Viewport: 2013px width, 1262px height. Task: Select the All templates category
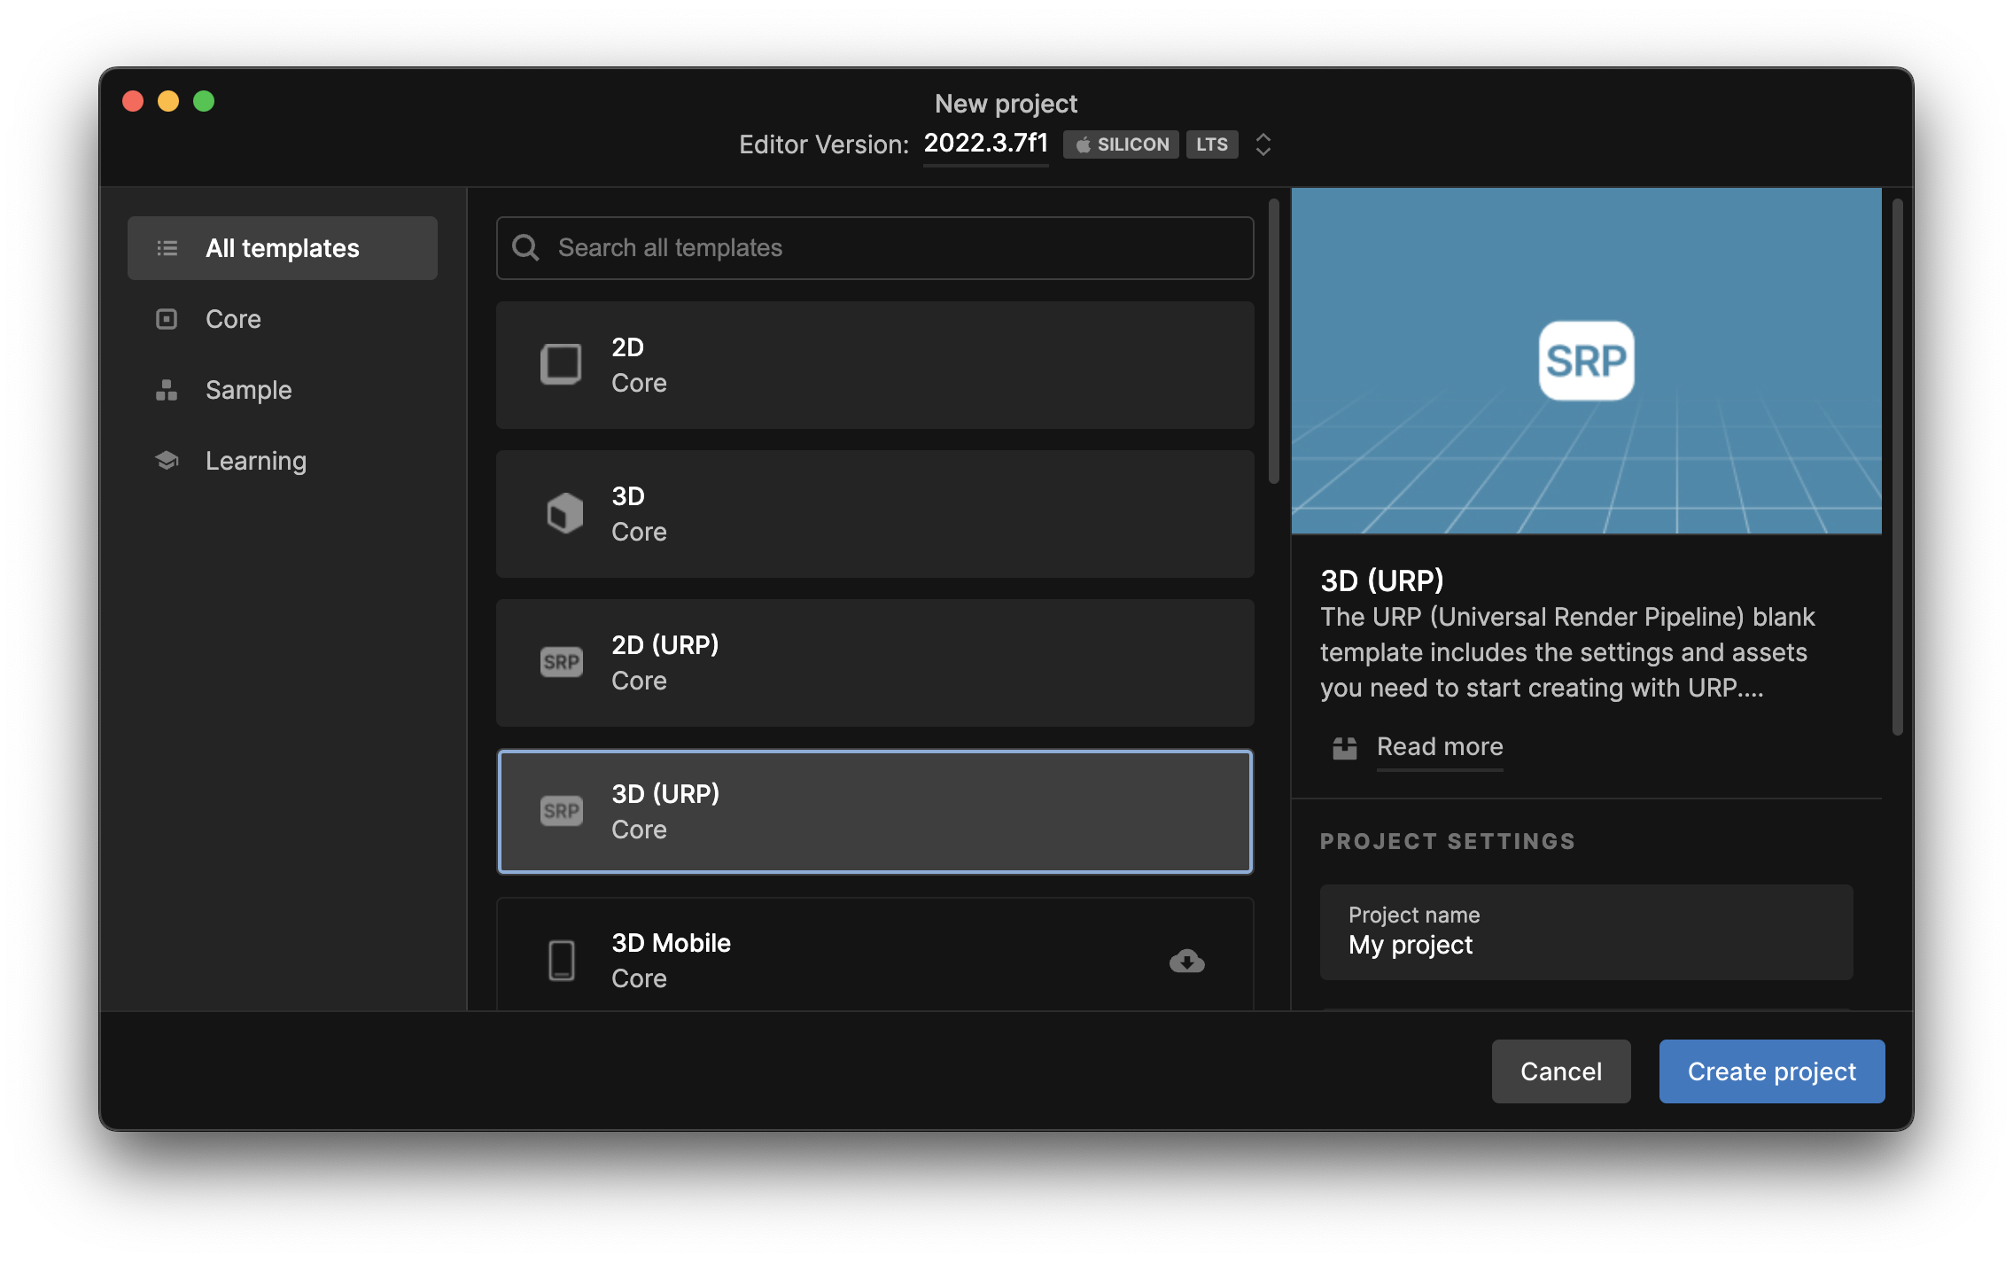[283, 248]
